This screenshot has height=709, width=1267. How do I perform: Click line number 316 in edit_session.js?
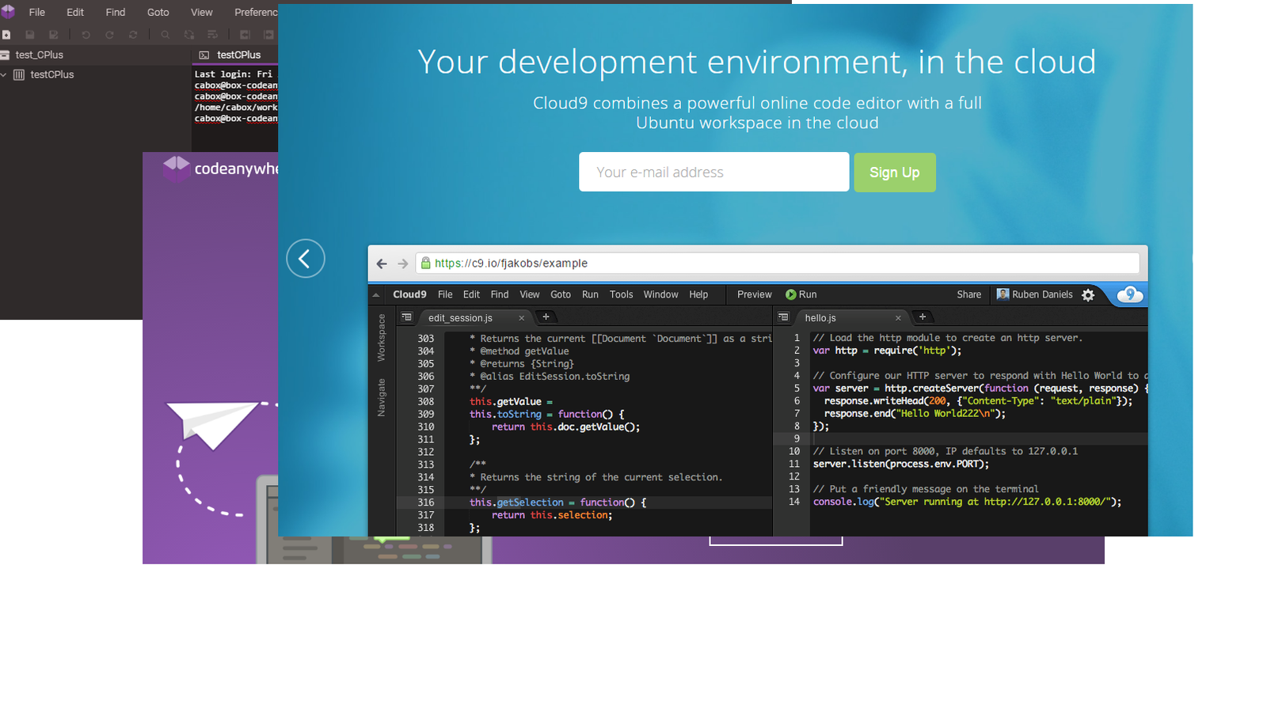(426, 502)
